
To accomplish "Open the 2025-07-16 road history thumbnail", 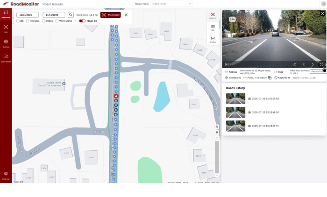I will pos(235,126).
